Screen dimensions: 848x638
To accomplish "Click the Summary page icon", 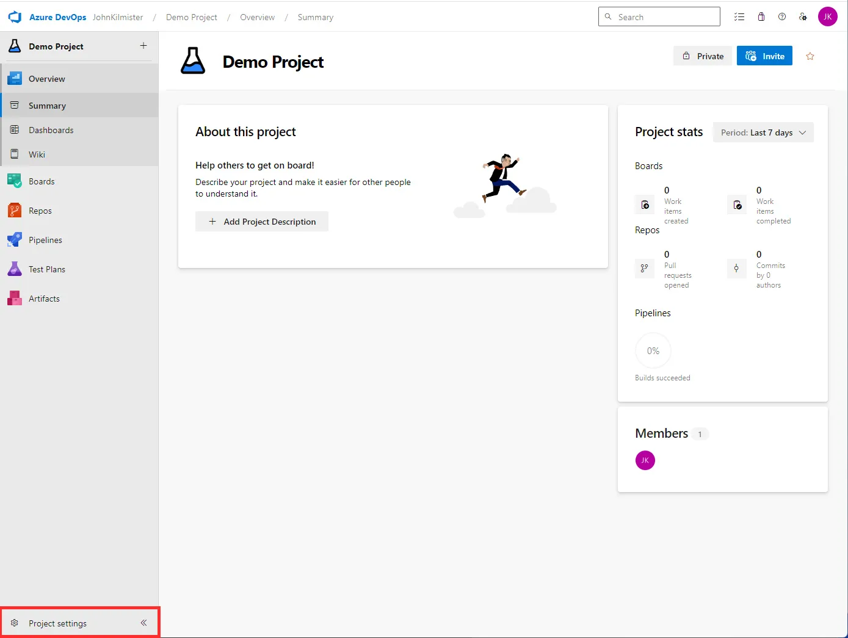I will point(15,105).
